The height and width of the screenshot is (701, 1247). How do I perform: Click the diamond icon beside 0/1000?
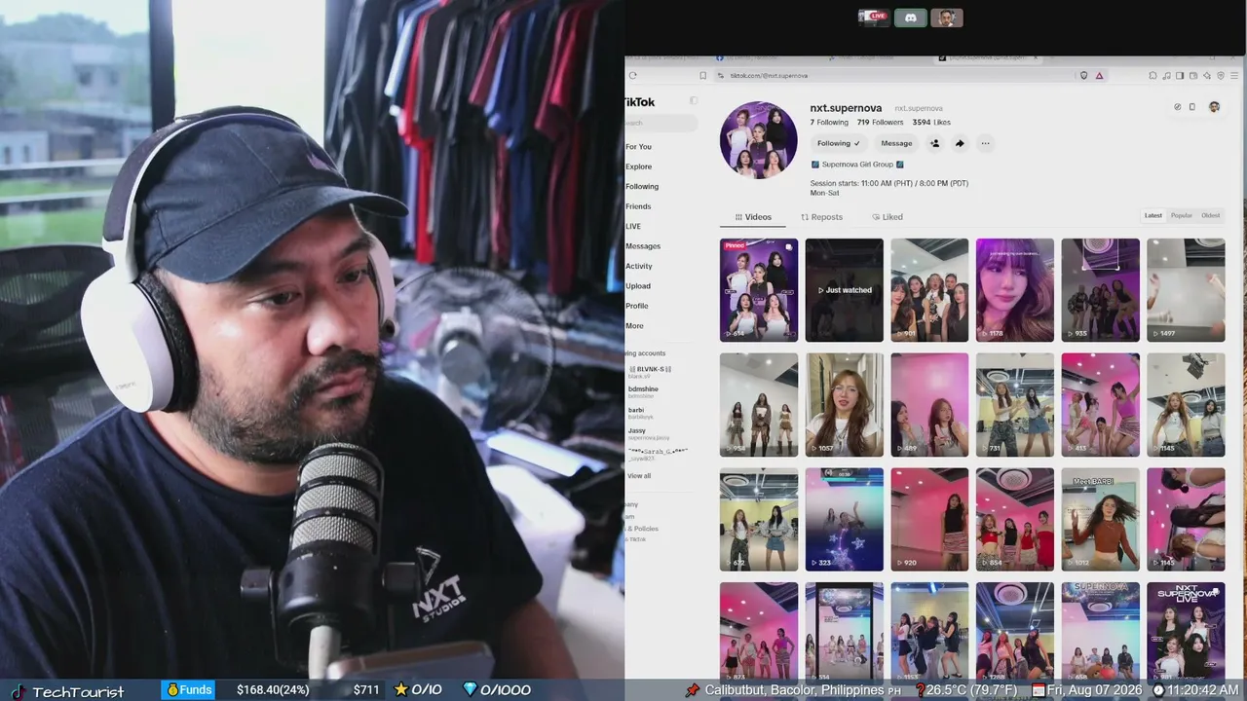point(471,689)
